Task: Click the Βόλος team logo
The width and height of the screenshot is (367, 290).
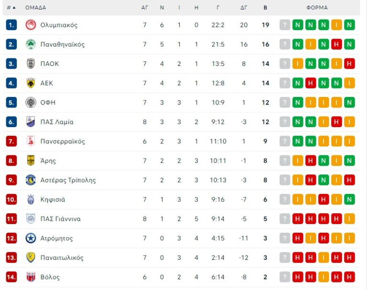Action: tap(31, 277)
